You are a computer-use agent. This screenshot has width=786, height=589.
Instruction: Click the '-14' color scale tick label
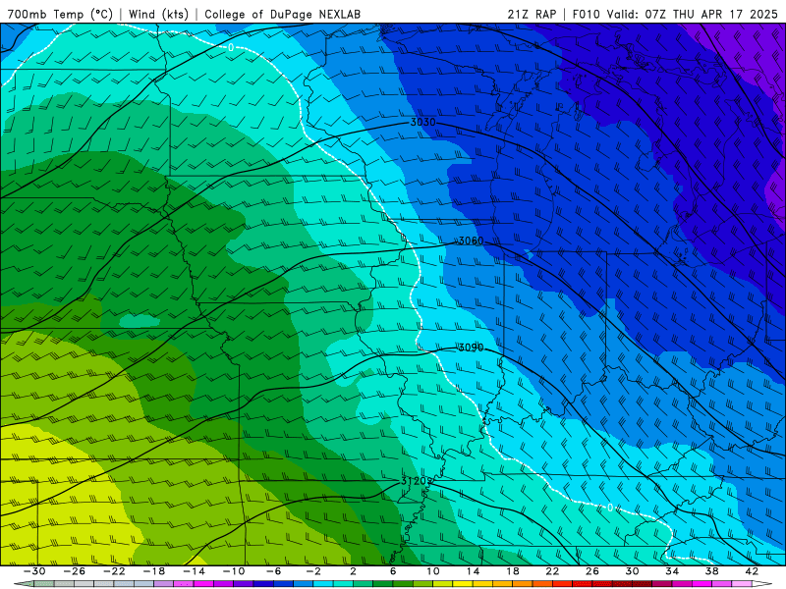tap(194, 571)
